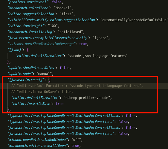168x149 pixels.
Task: Click the "editor.fontWeight" key
Action: 26,26
